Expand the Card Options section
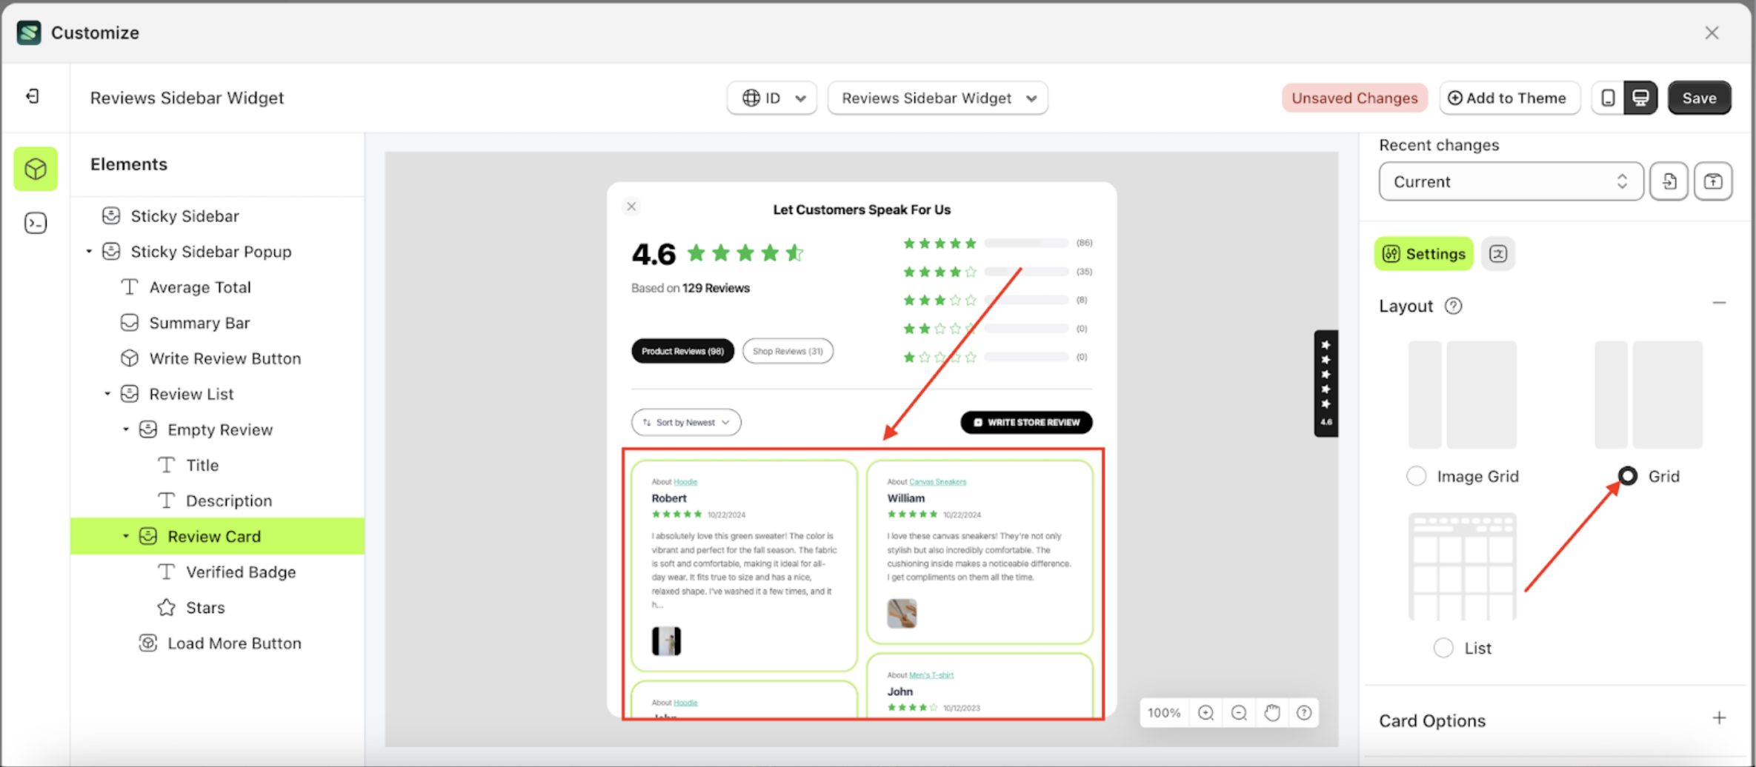Viewport: 1756px width, 767px height. pos(1718,718)
